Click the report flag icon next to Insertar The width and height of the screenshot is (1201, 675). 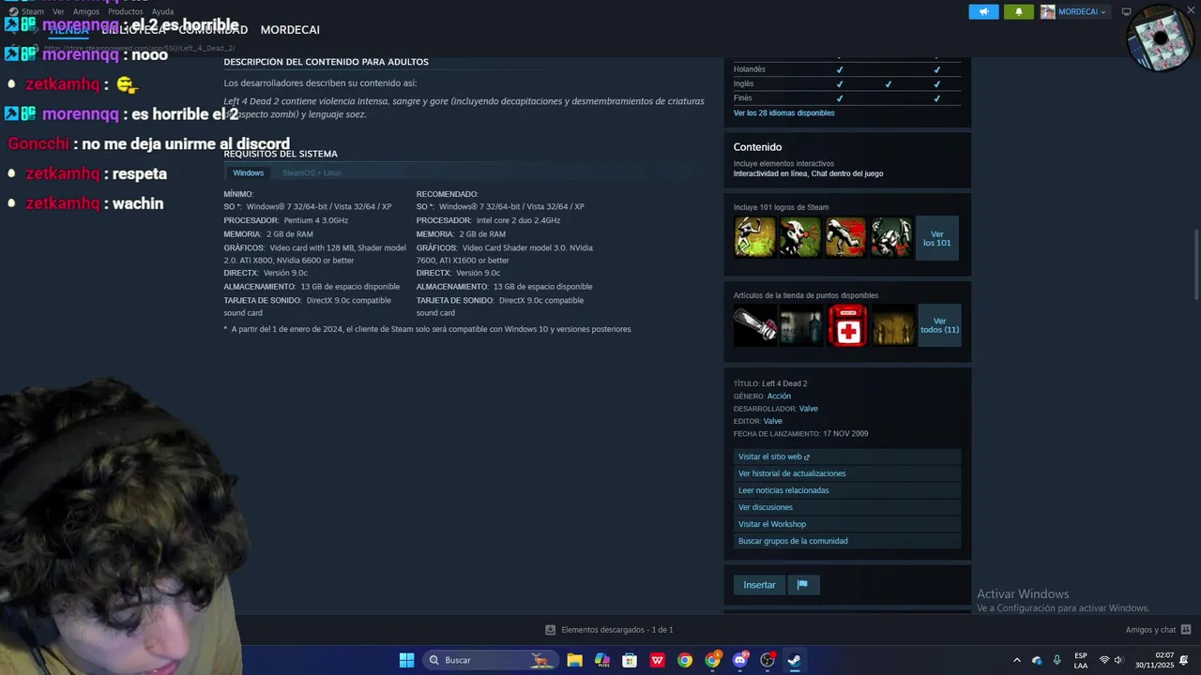click(802, 585)
